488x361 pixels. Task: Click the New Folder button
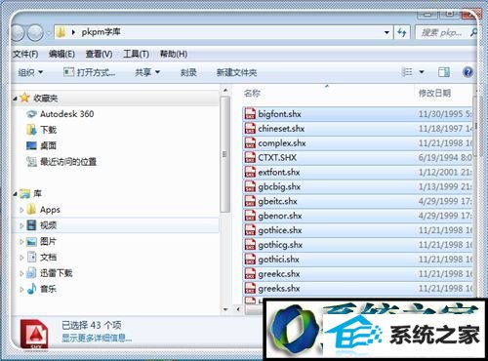tap(236, 72)
